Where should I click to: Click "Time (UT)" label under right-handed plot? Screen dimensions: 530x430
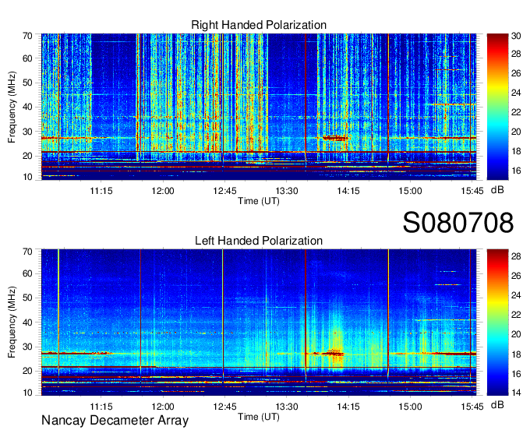point(259,201)
